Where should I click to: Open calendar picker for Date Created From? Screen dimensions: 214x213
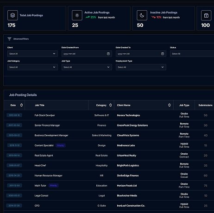point(108,54)
